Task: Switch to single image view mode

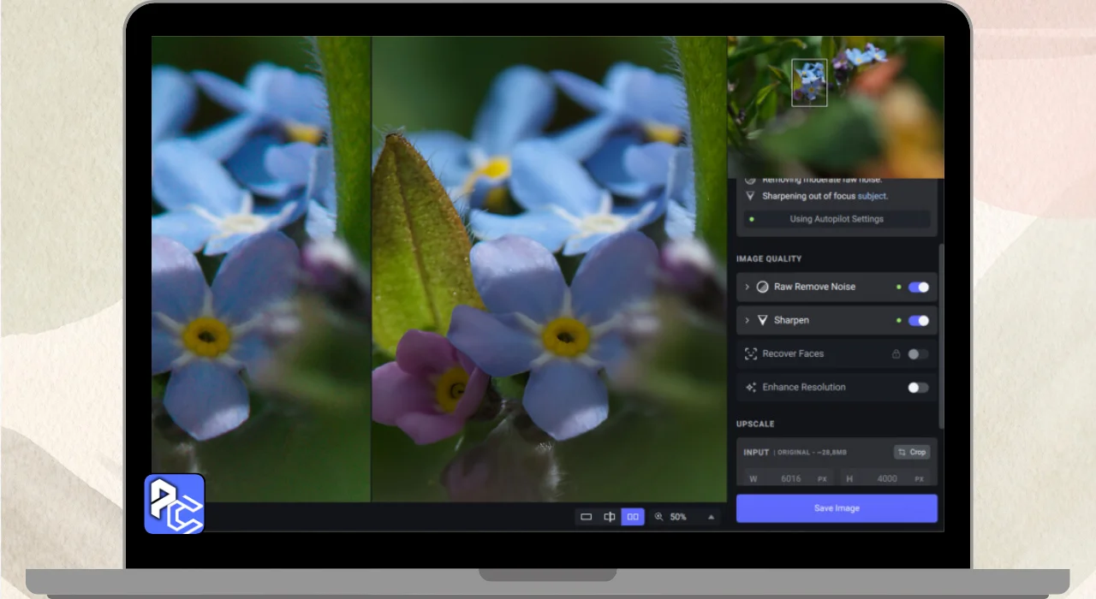Action: tap(587, 517)
